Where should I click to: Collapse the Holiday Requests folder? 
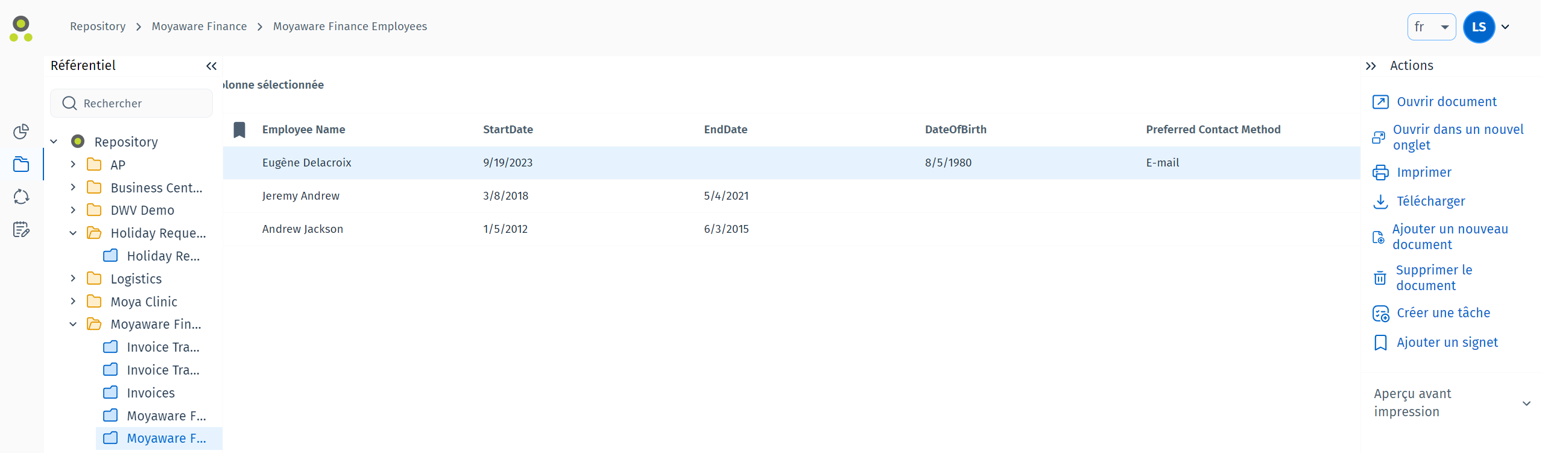[73, 233]
